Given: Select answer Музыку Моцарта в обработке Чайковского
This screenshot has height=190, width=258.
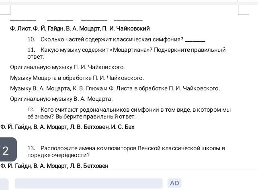Looking at the screenshot, I should 77,78.
